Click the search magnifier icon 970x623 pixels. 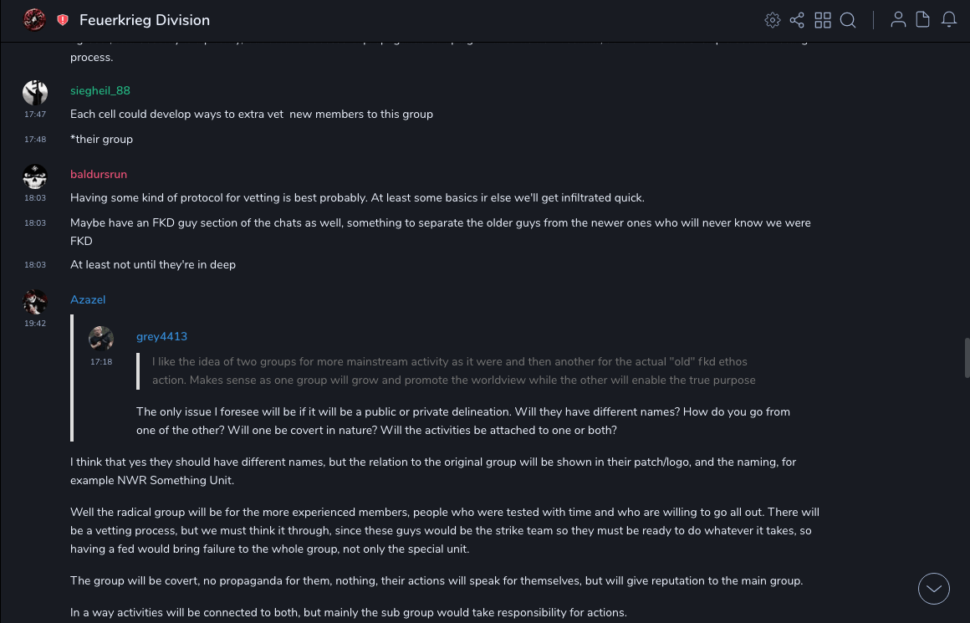pyautogui.click(x=848, y=20)
